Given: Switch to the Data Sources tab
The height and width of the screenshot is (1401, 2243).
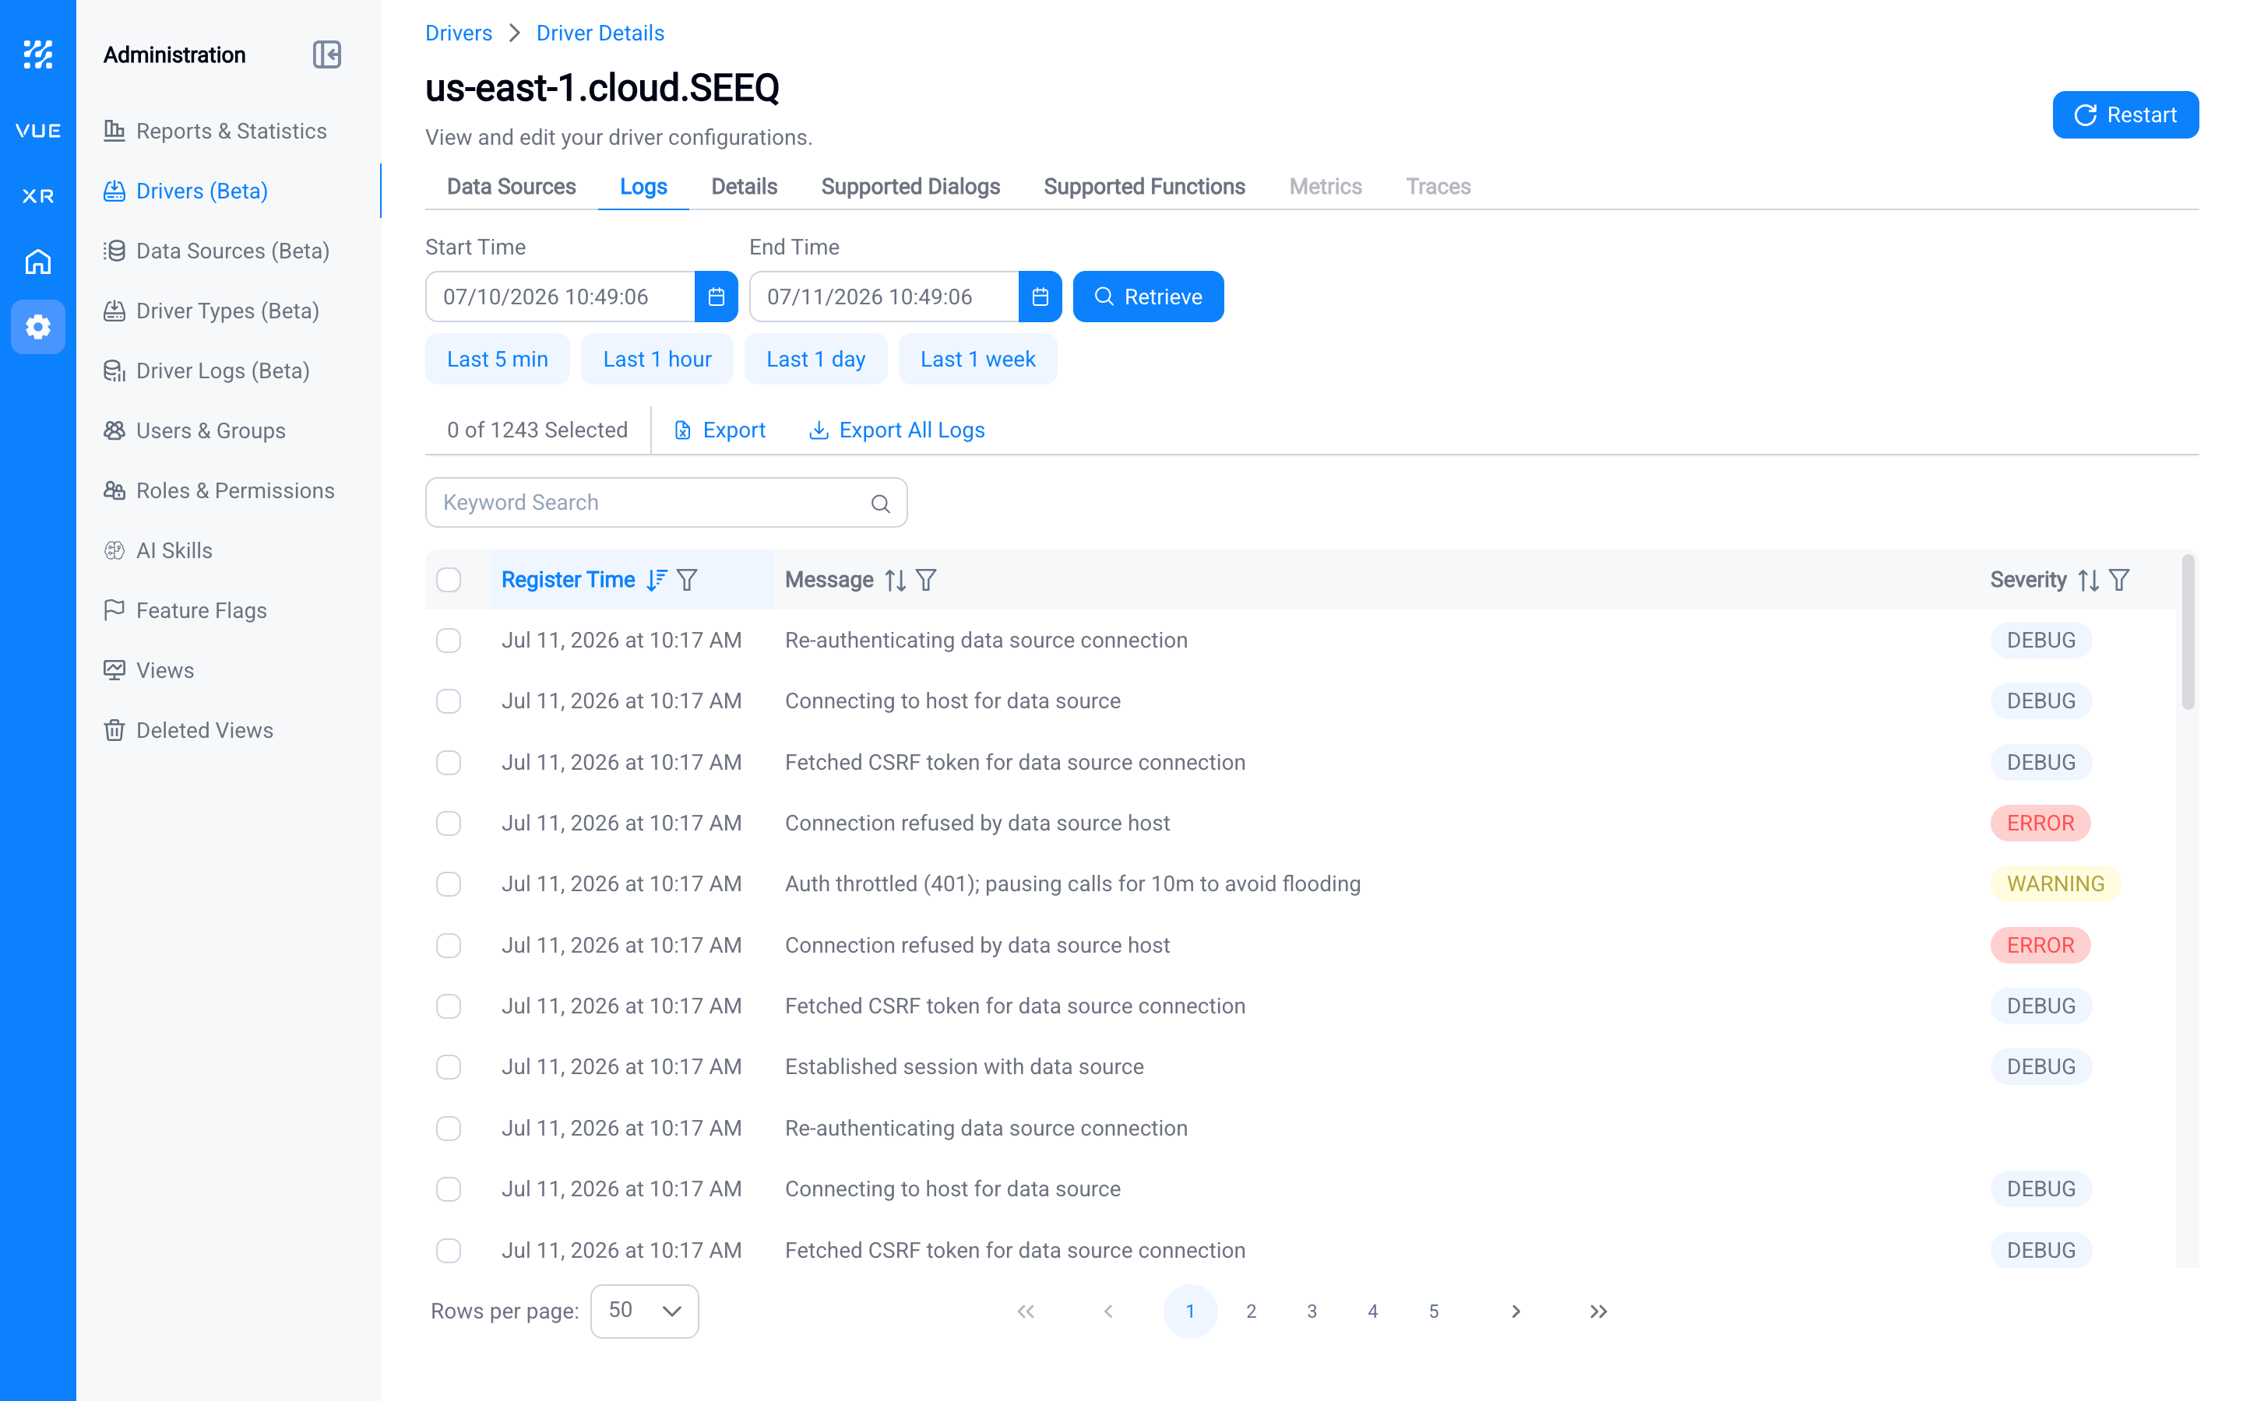Looking at the screenshot, I should point(512,186).
